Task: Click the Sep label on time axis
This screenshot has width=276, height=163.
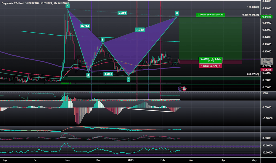Action: pyautogui.click(x=4, y=160)
